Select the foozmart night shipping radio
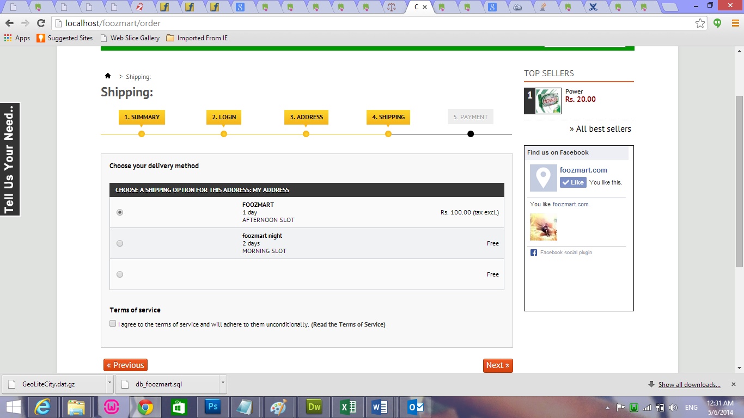The image size is (744, 418). (x=120, y=243)
